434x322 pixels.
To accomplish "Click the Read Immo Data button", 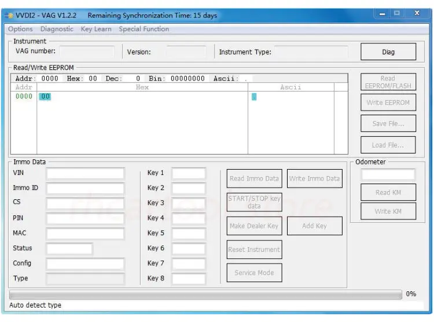I will [255, 178].
